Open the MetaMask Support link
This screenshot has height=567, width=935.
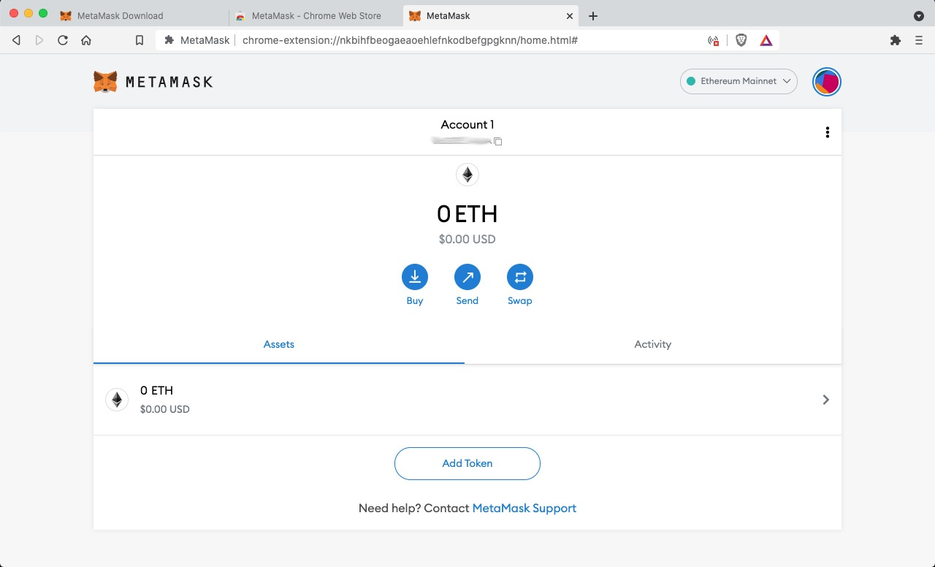pyautogui.click(x=524, y=508)
